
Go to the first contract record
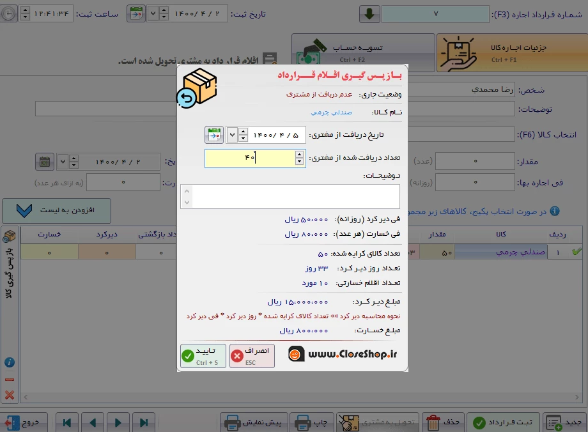(67, 422)
